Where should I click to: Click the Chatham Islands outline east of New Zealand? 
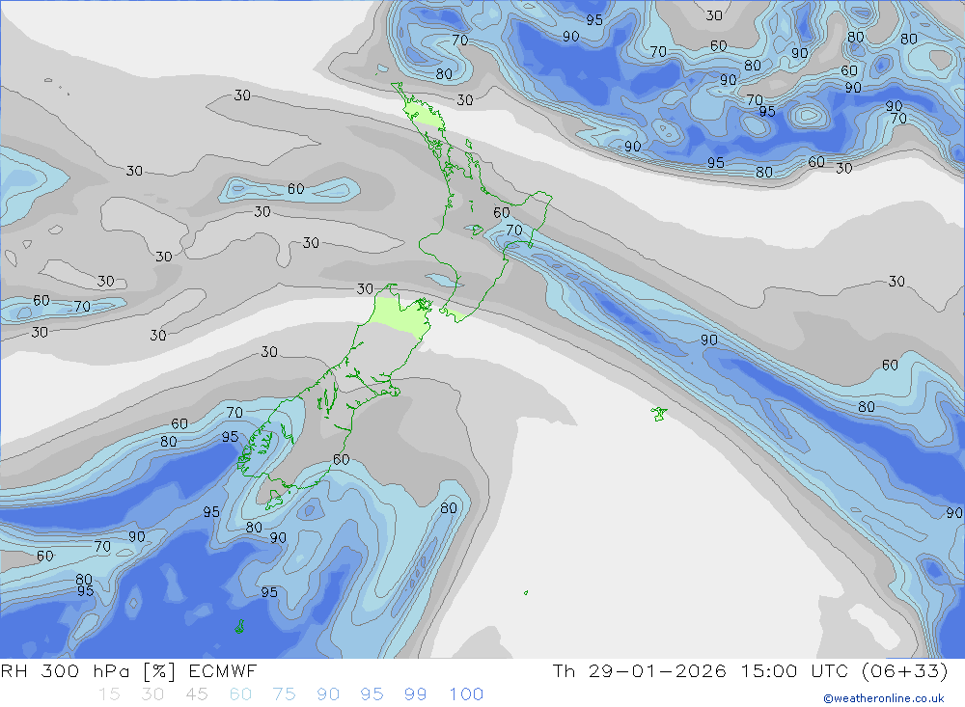pyautogui.click(x=658, y=414)
